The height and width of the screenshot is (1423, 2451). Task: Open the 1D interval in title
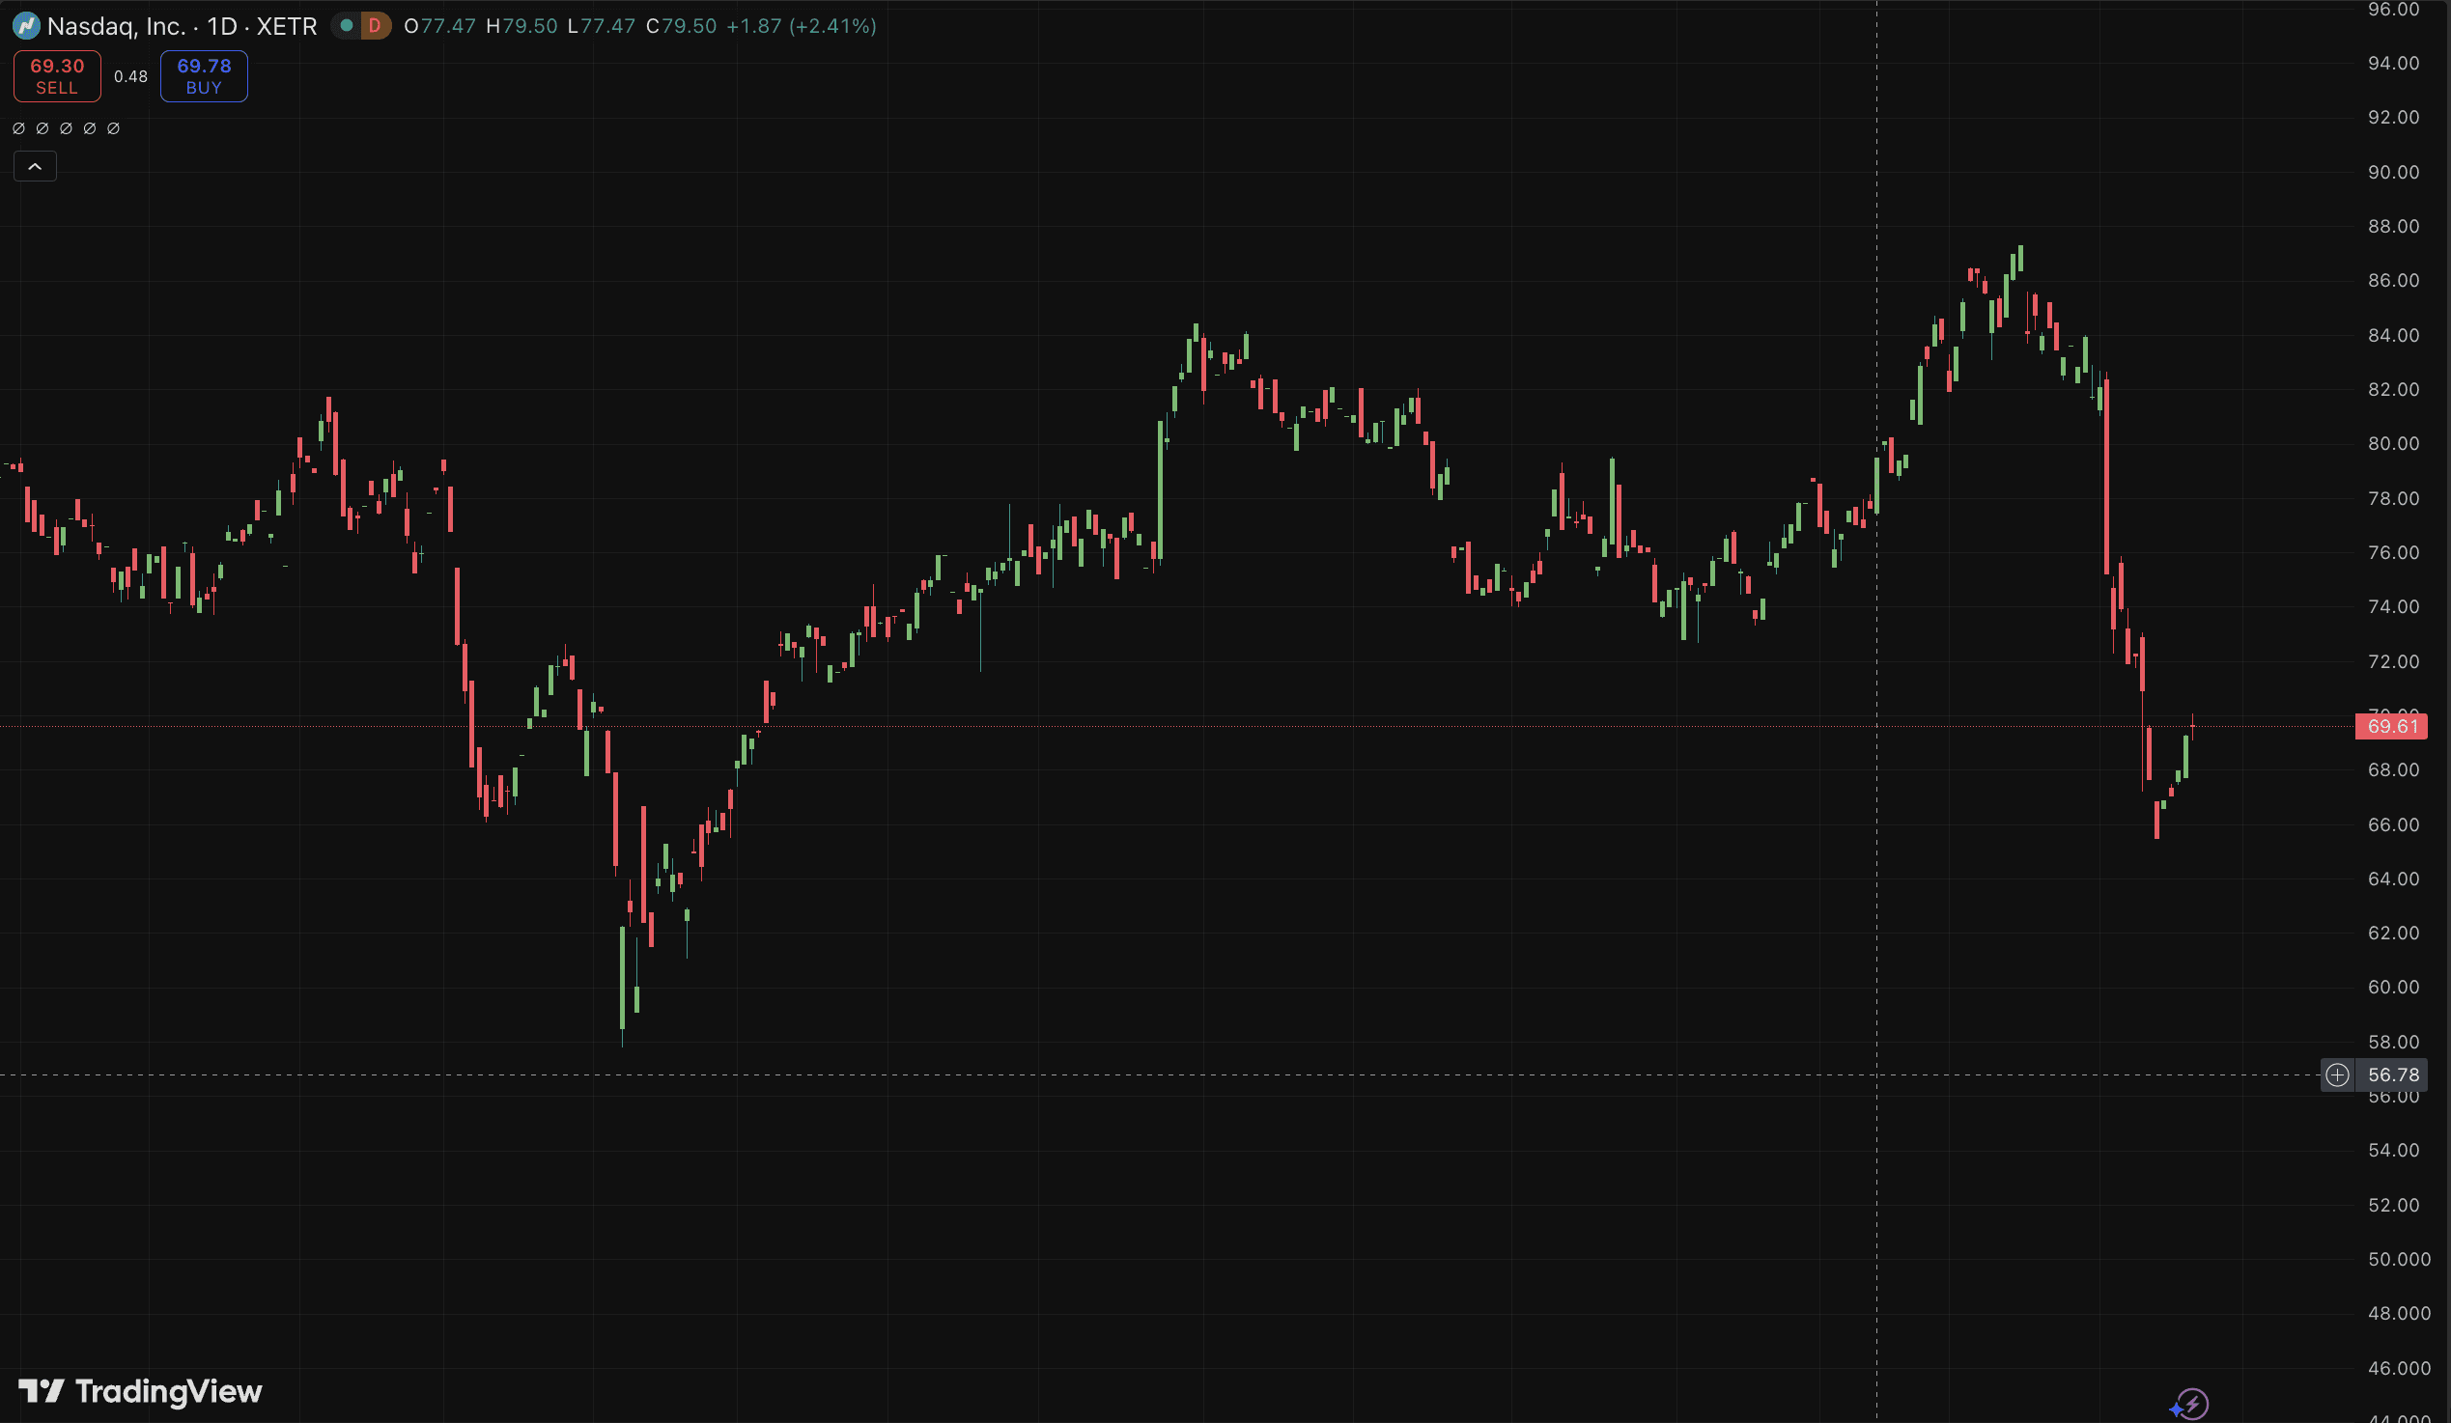[x=222, y=26]
